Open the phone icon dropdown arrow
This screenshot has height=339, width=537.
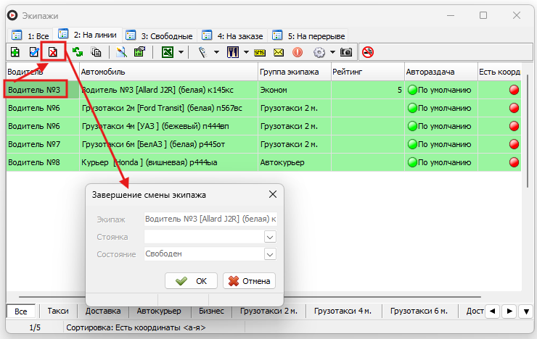tap(216, 52)
